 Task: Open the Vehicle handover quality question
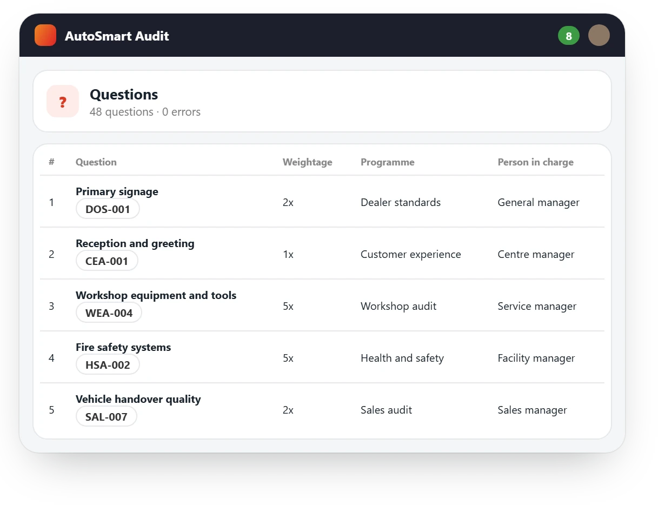(138, 399)
